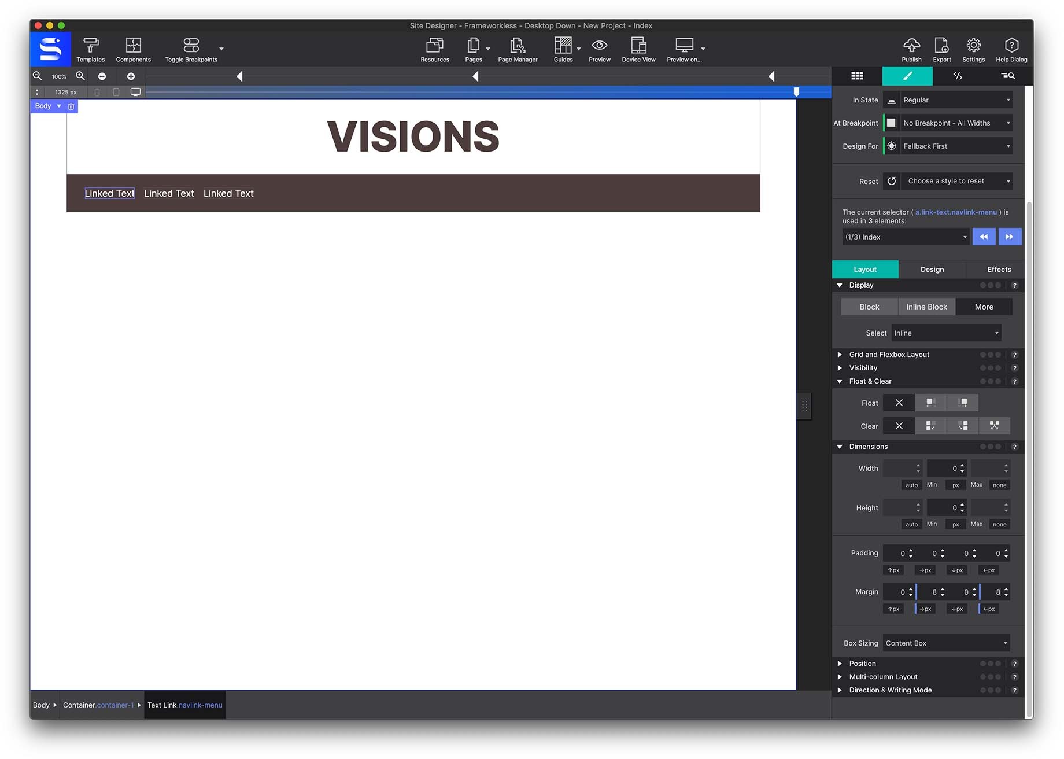The width and height of the screenshot is (1064, 759).
Task: Open the Components panel
Action: (133, 50)
